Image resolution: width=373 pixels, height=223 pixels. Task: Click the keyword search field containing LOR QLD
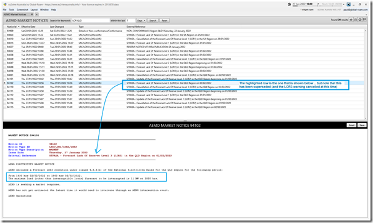(91, 21)
